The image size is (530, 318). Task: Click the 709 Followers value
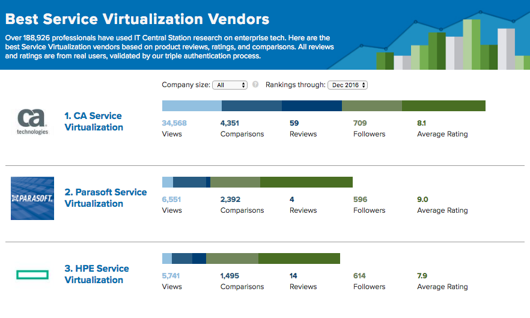[x=360, y=123]
